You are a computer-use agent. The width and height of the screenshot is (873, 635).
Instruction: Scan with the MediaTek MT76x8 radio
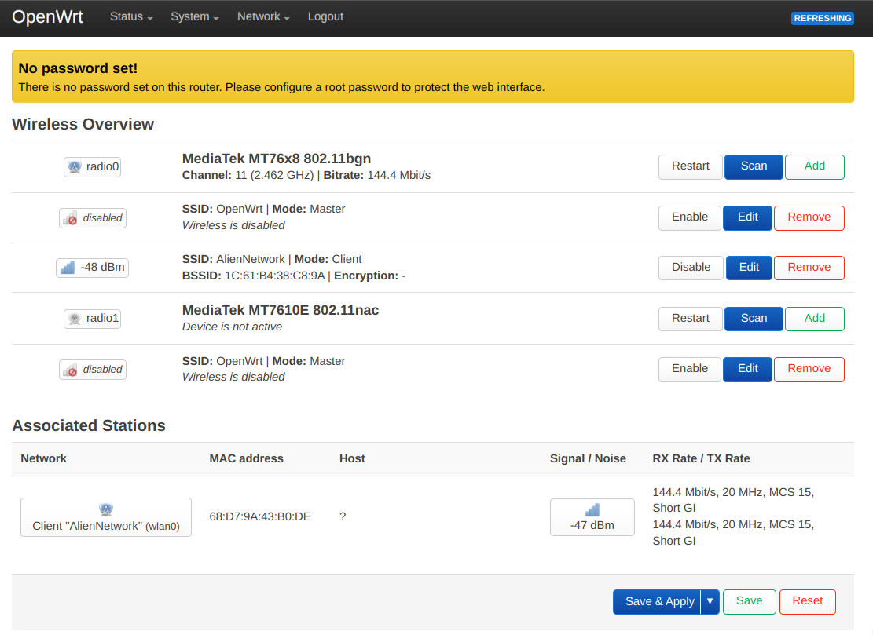point(753,166)
